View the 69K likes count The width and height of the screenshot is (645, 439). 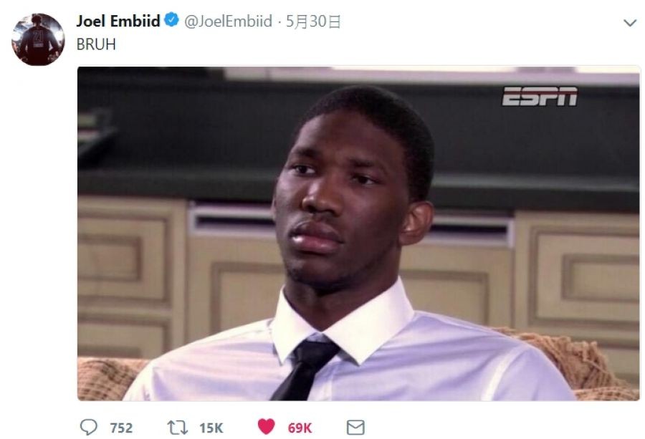click(x=300, y=428)
